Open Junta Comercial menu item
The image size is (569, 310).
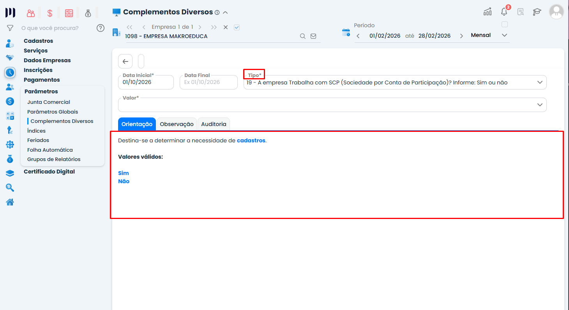tap(49, 102)
